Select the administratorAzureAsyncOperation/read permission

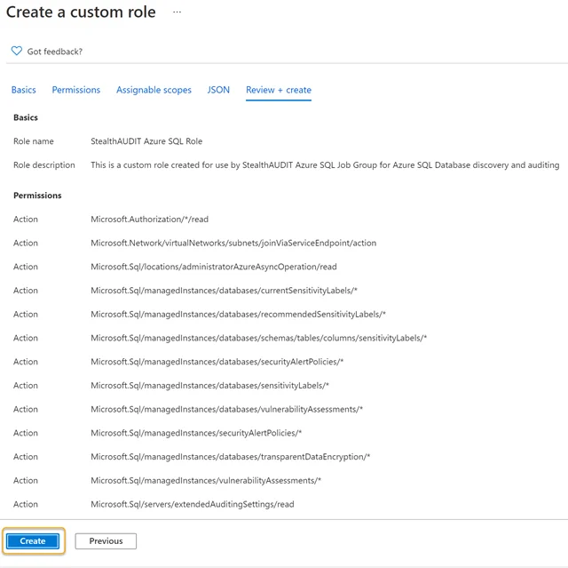(x=214, y=267)
